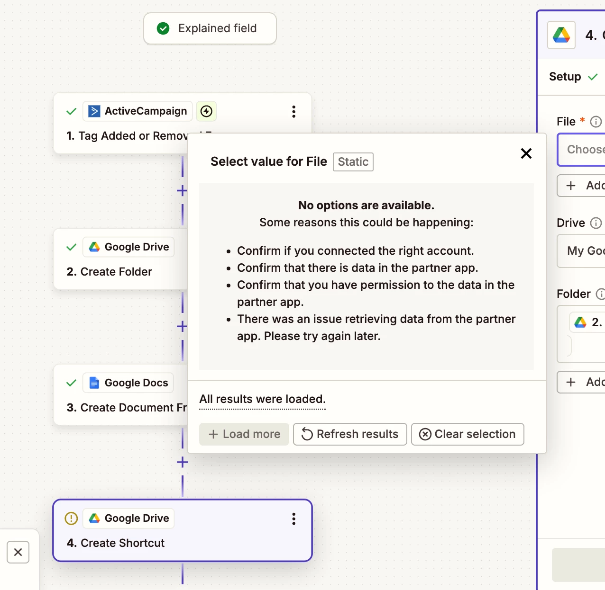The width and height of the screenshot is (605, 590).
Task: Click the green checkmark on Google Docs step
Action: [72, 383]
